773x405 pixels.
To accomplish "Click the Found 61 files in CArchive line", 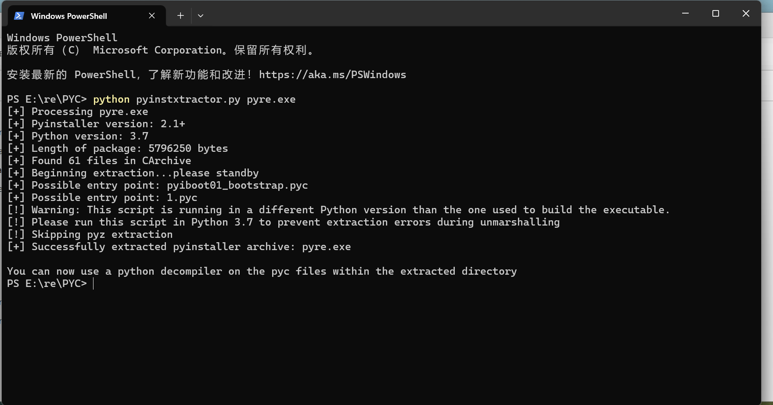I will pyautogui.click(x=111, y=161).
